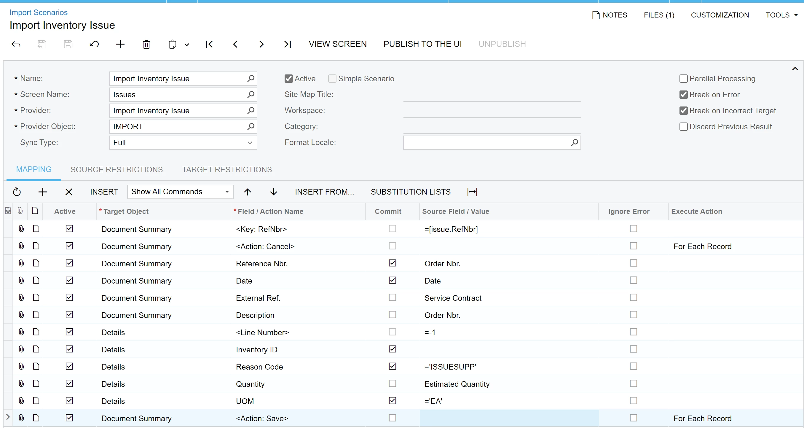Uncheck Break on Error
804x428 pixels.
point(683,95)
